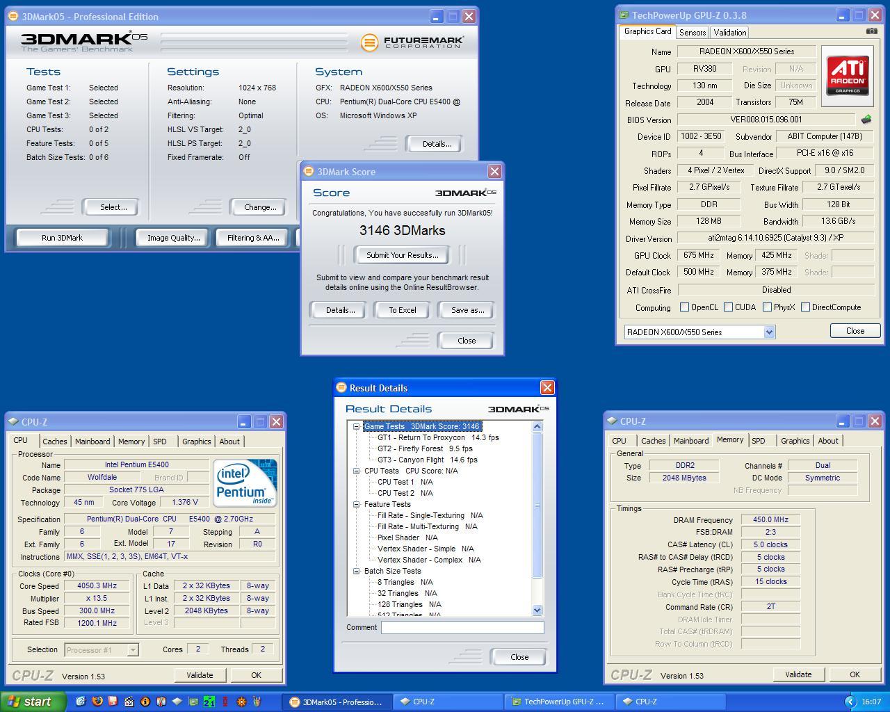Open the About tab in left CPU-Z window

tap(229, 442)
